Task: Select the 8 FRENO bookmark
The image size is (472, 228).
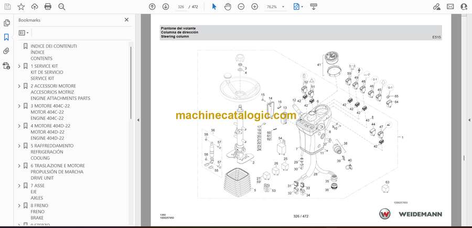Action: [x=39, y=205]
